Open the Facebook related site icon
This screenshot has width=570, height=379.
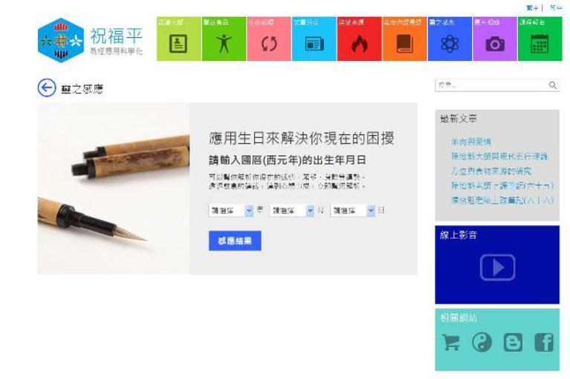pos(544,342)
